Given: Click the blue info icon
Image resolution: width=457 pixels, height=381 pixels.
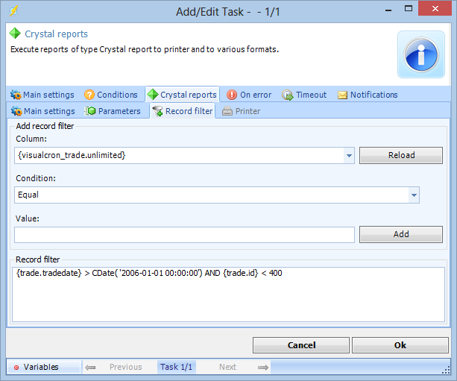Looking at the screenshot, I should point(420,54).
